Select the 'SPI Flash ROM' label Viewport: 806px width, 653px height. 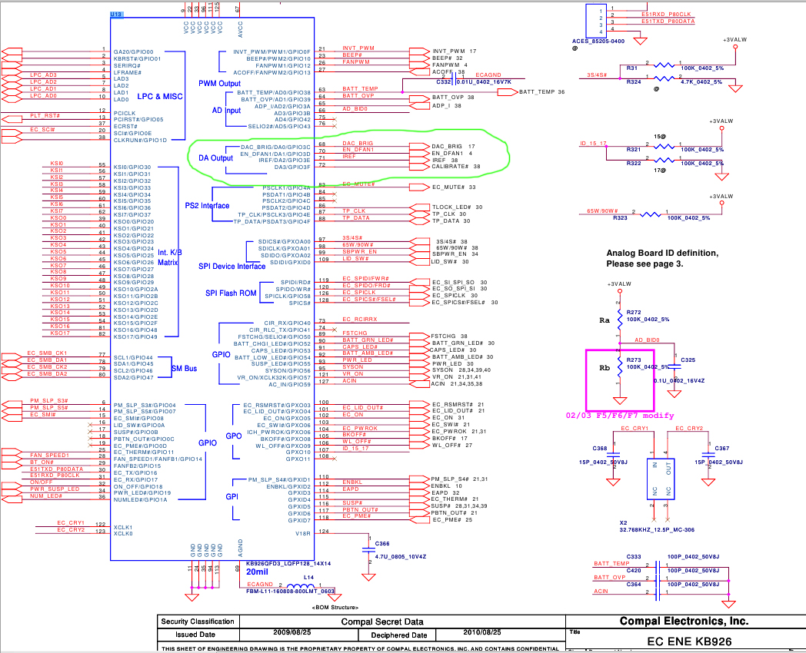(x=231, y=293)
